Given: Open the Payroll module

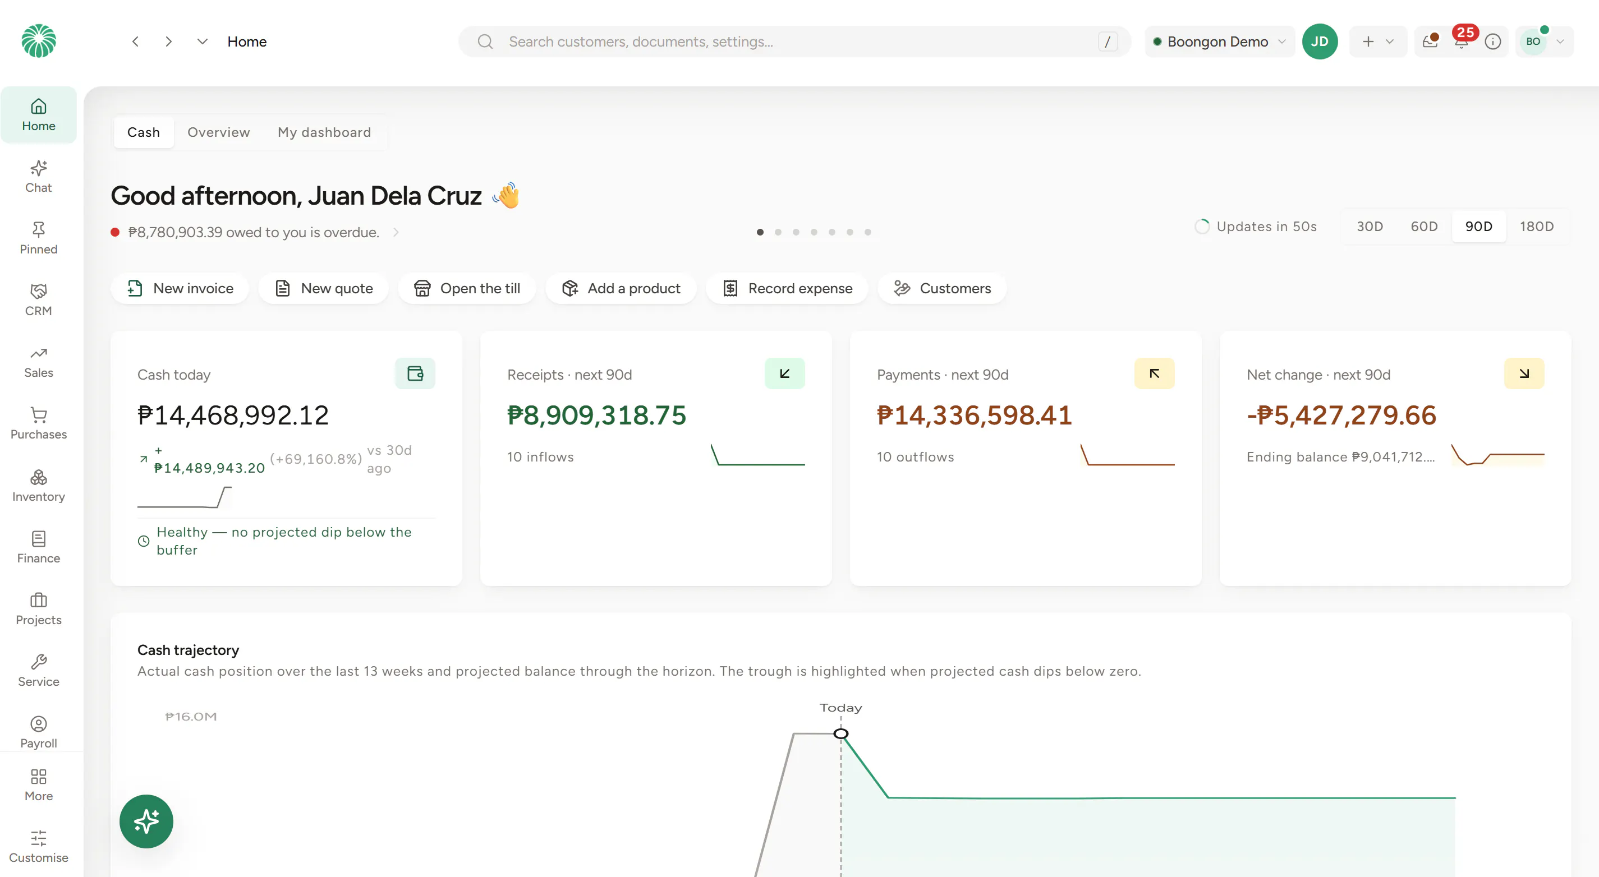Looking at the screenshot, I should click(x=39, y=732).
